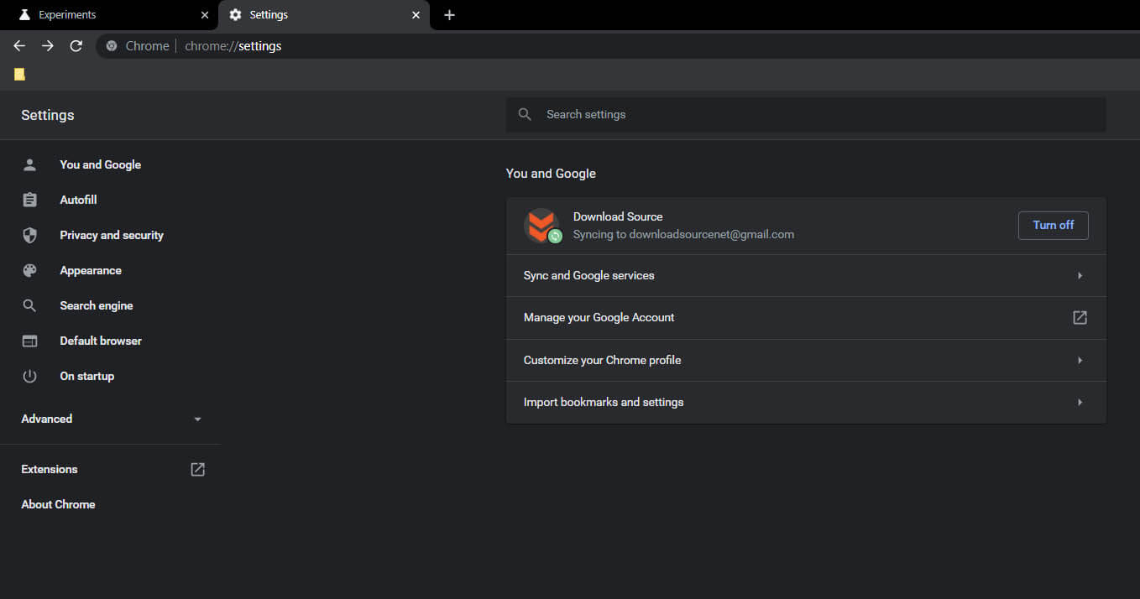Screen dimensions: 1140x599
Task: Click the Turn off sync button
Action: tap(1053, 225)
